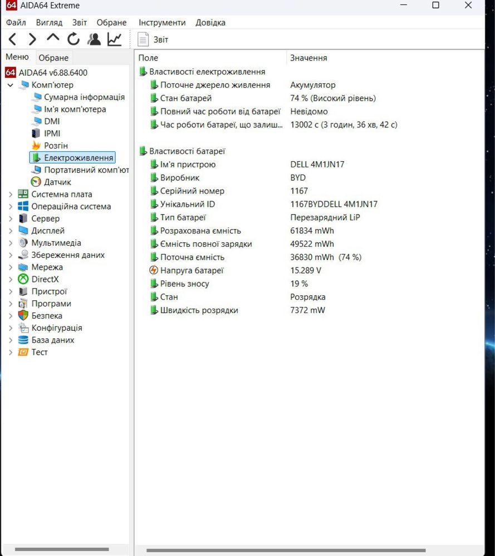Click the up-level arrow toolbar icon

[x=53, y=38]
